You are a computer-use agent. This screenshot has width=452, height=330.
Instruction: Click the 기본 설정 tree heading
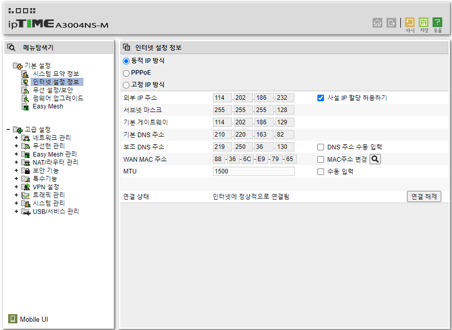(x=38, y=65)
